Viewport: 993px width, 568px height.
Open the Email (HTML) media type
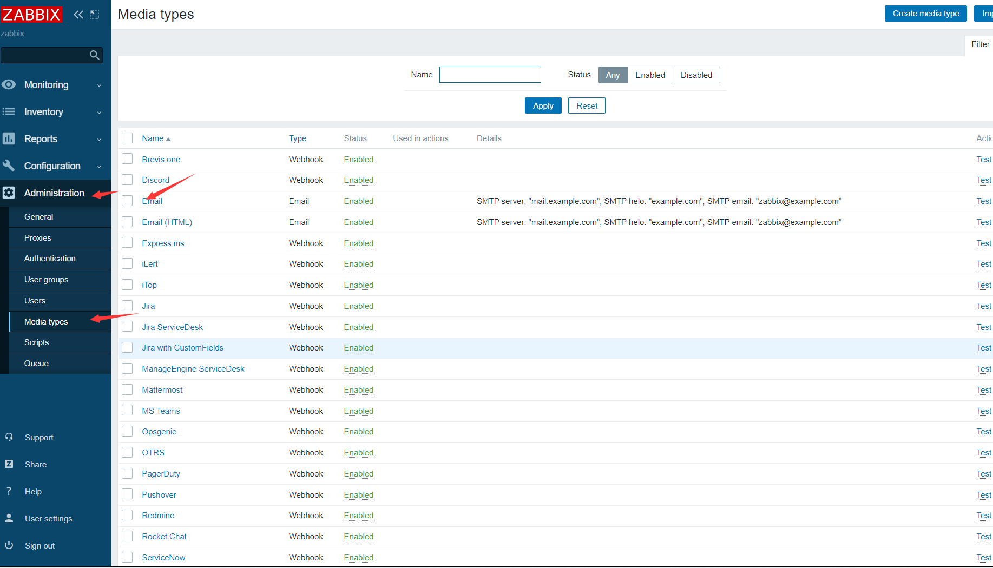pyautogui.click(x=167, y=222)
